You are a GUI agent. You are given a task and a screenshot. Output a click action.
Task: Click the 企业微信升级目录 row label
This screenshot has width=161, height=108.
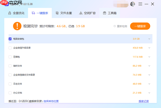click(22, 48)
